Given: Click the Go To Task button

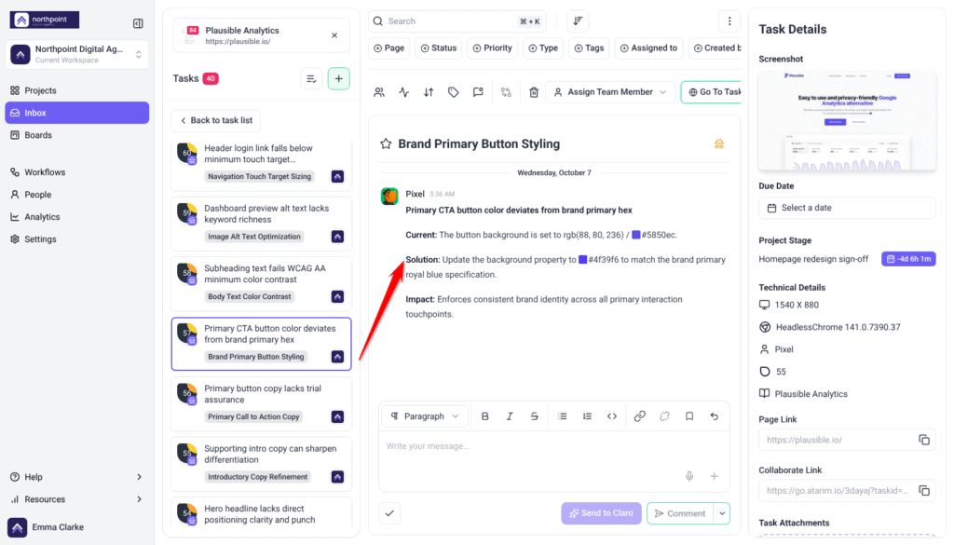Looking at the screenshot, I should tap(711, 92).
